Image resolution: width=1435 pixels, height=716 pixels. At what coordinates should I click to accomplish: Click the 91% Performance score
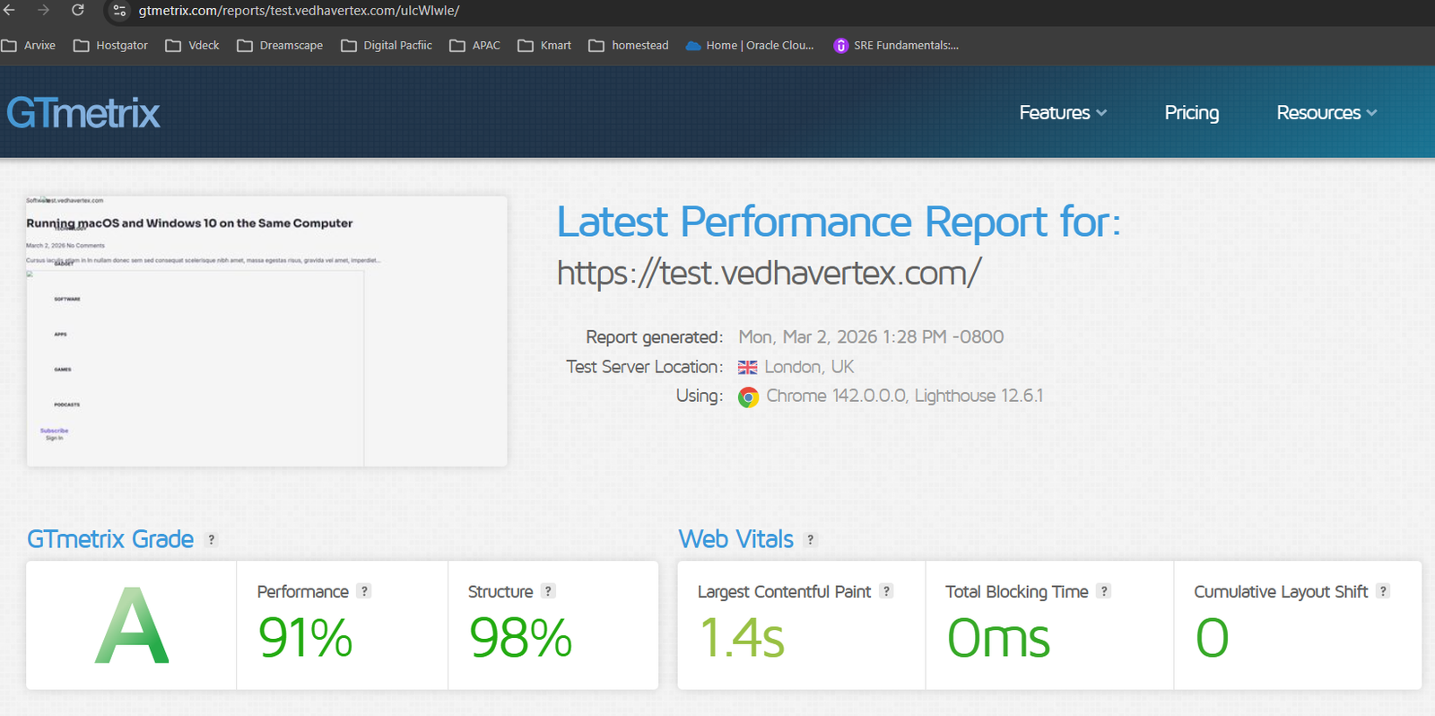(x=305, y=638)
